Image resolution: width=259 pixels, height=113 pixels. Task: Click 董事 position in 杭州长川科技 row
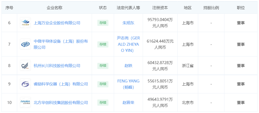click(241, 66)
